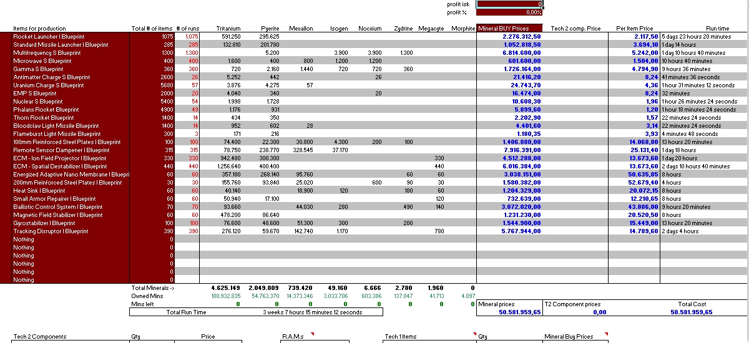
Task: Click mineral buy price 2.276.312,50
Action: (x=522, y=37)
